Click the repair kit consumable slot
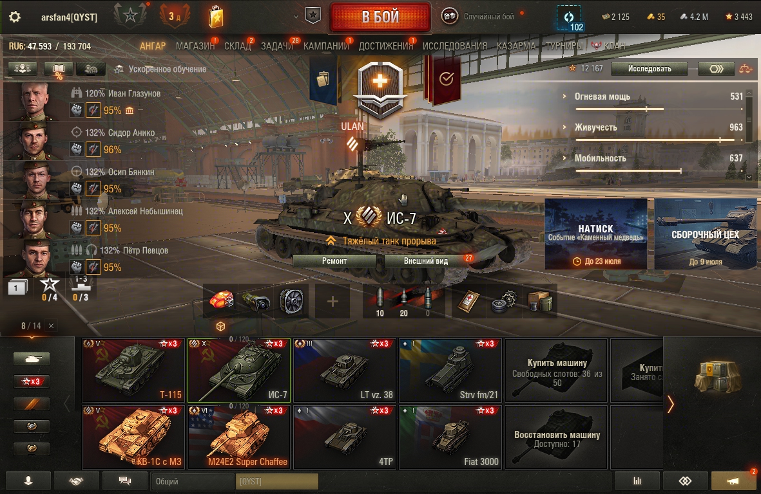 click(x=505, y=301)
